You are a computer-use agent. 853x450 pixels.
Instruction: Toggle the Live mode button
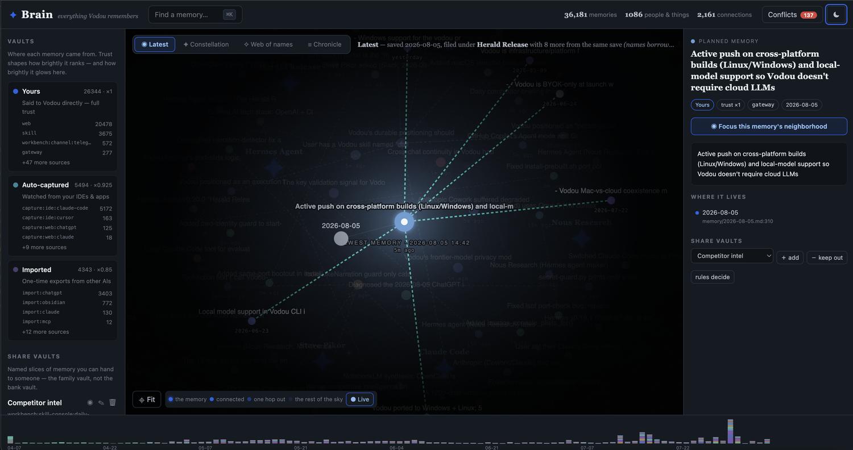pos(360,399)
